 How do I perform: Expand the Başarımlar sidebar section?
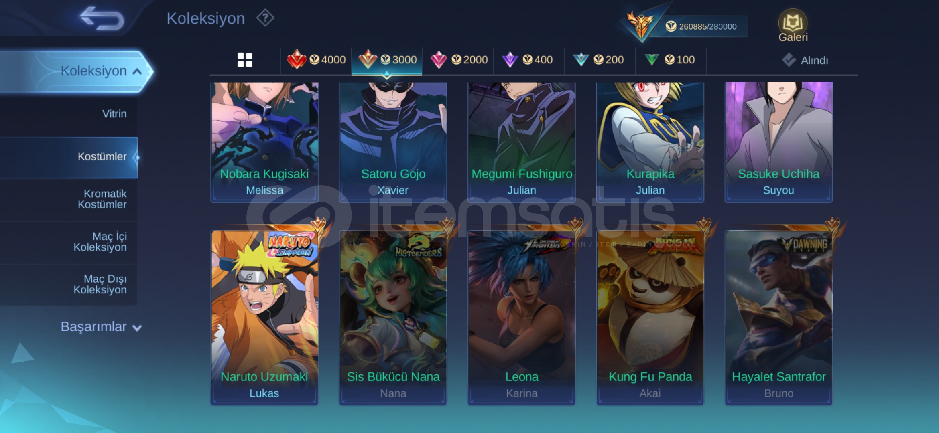pyautogui.click(x=101, y=327)
